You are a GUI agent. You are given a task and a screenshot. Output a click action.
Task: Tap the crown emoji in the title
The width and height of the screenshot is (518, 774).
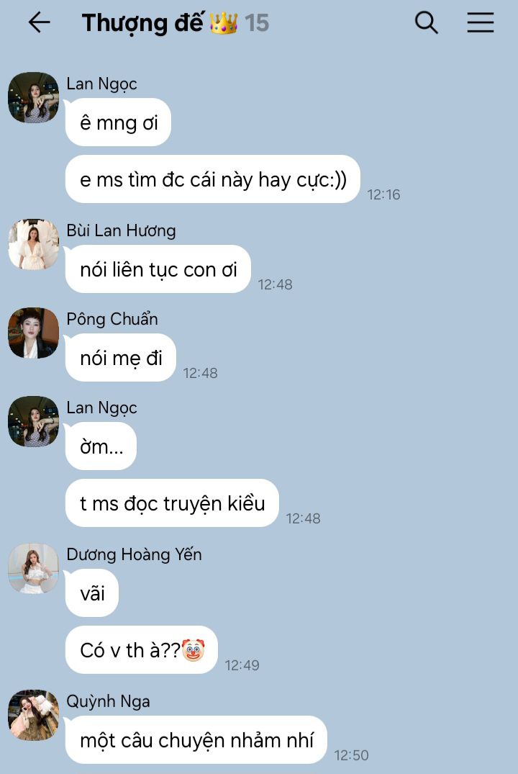[x=224, y=23]
